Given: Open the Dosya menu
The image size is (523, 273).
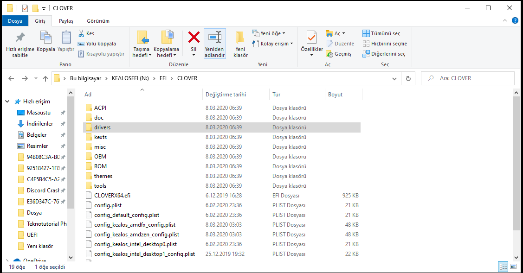Looking at the screenshot, I should click(15, 21).
